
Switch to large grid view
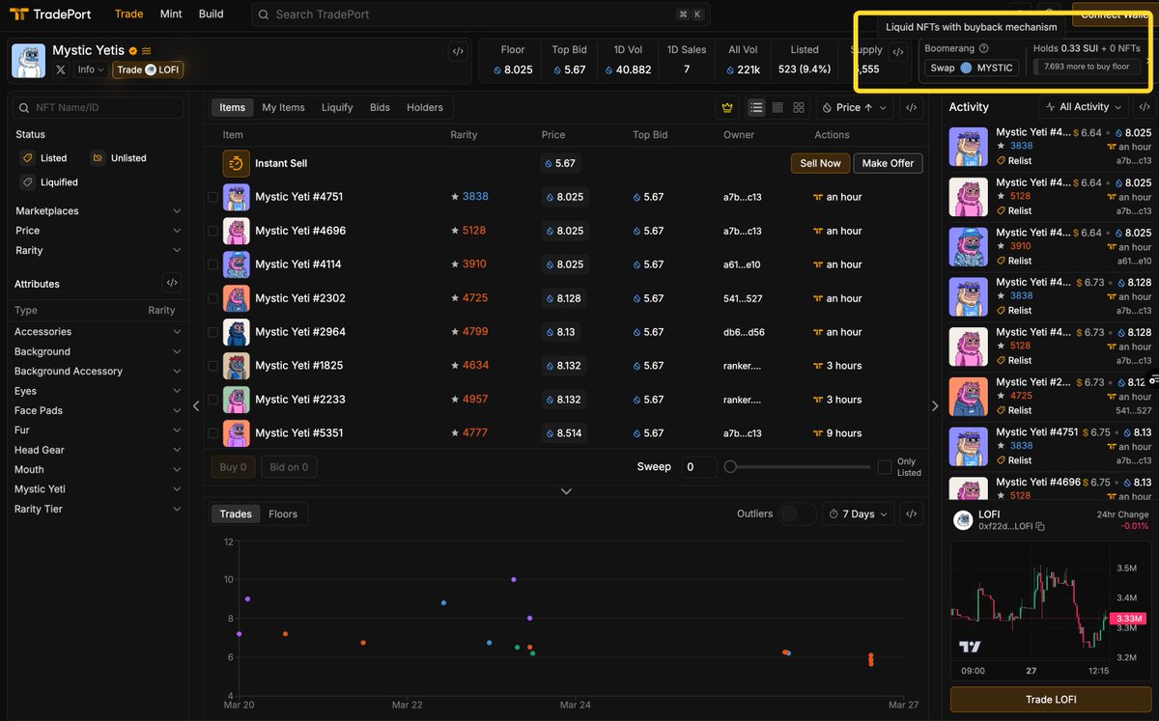click(x=799, y=107)
